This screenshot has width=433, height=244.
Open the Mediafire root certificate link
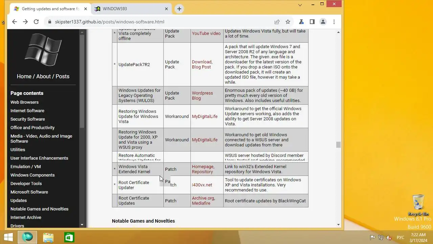coord(201,203)
